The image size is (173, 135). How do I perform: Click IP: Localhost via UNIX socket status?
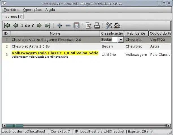[x=100, y=132]
